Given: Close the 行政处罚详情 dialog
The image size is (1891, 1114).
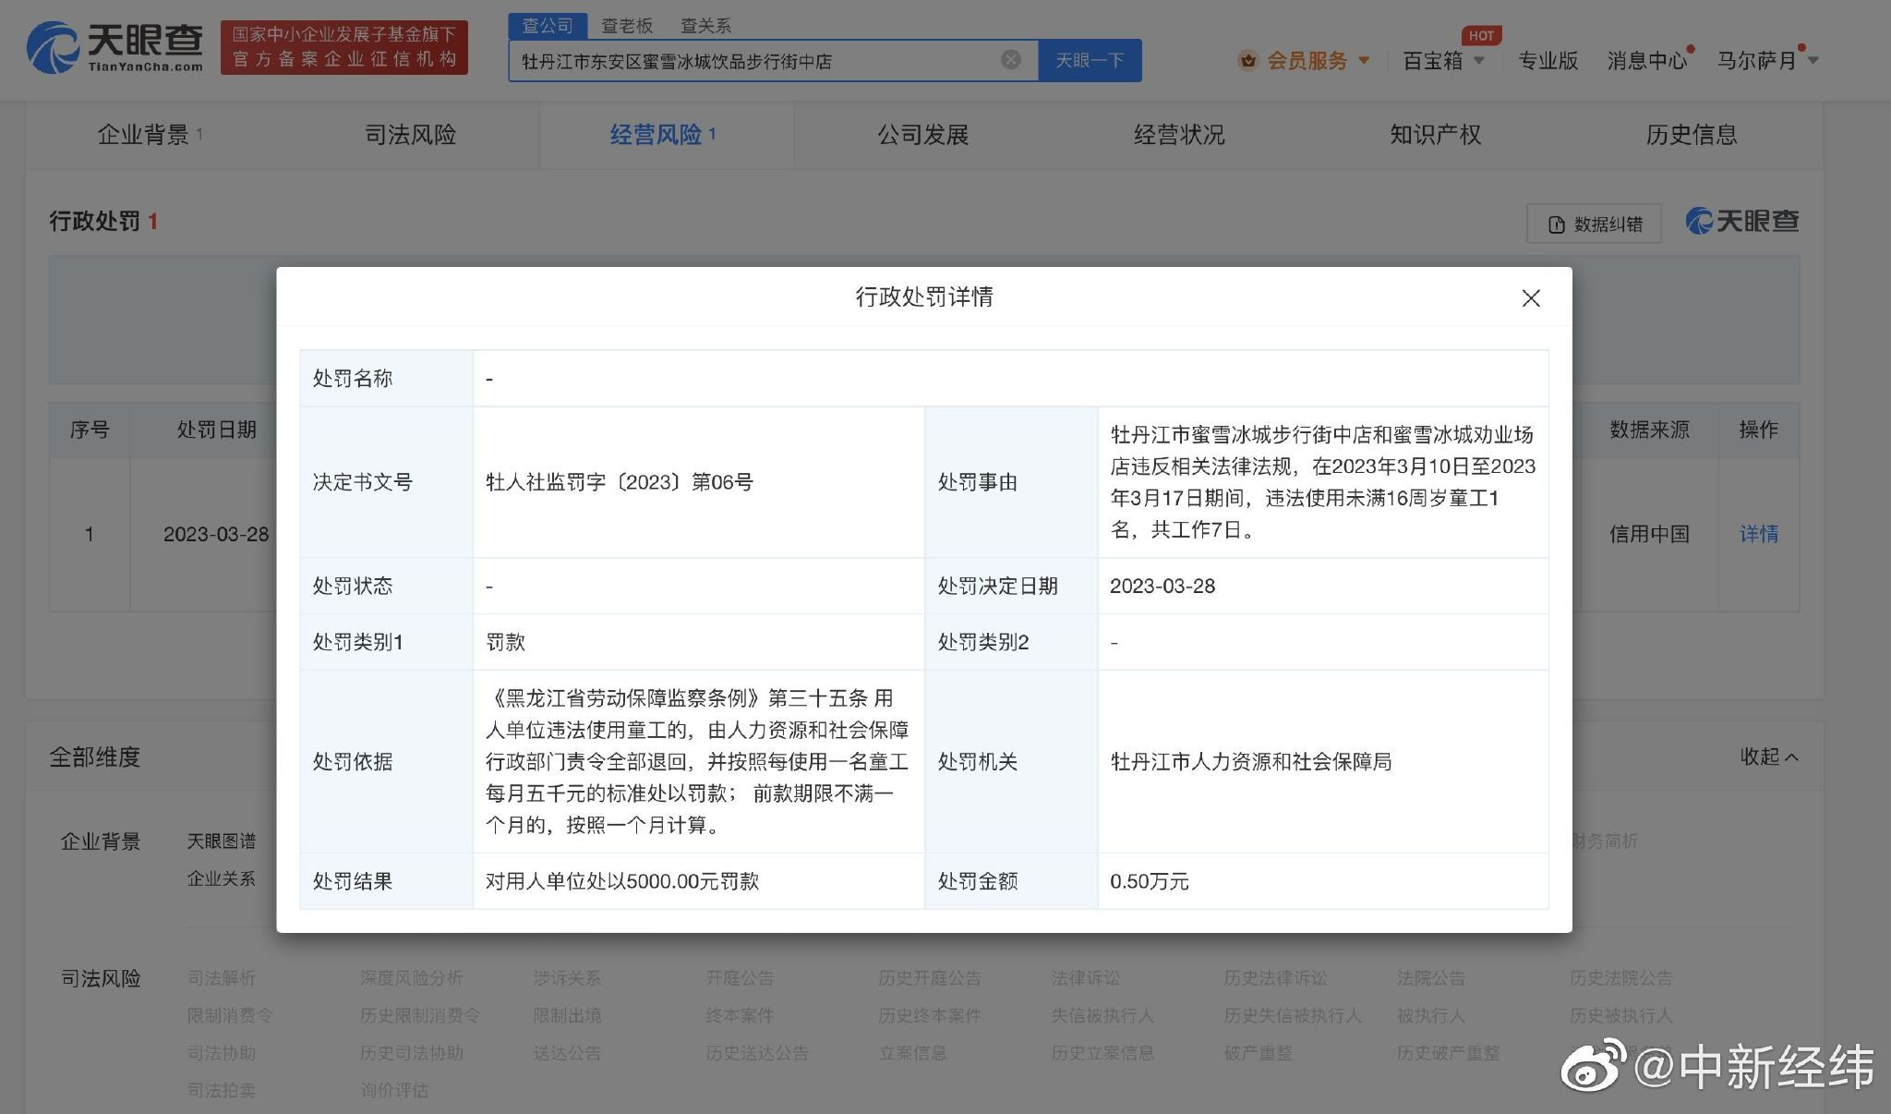Looking at the screenshot, I should [x=1531, y=298].
